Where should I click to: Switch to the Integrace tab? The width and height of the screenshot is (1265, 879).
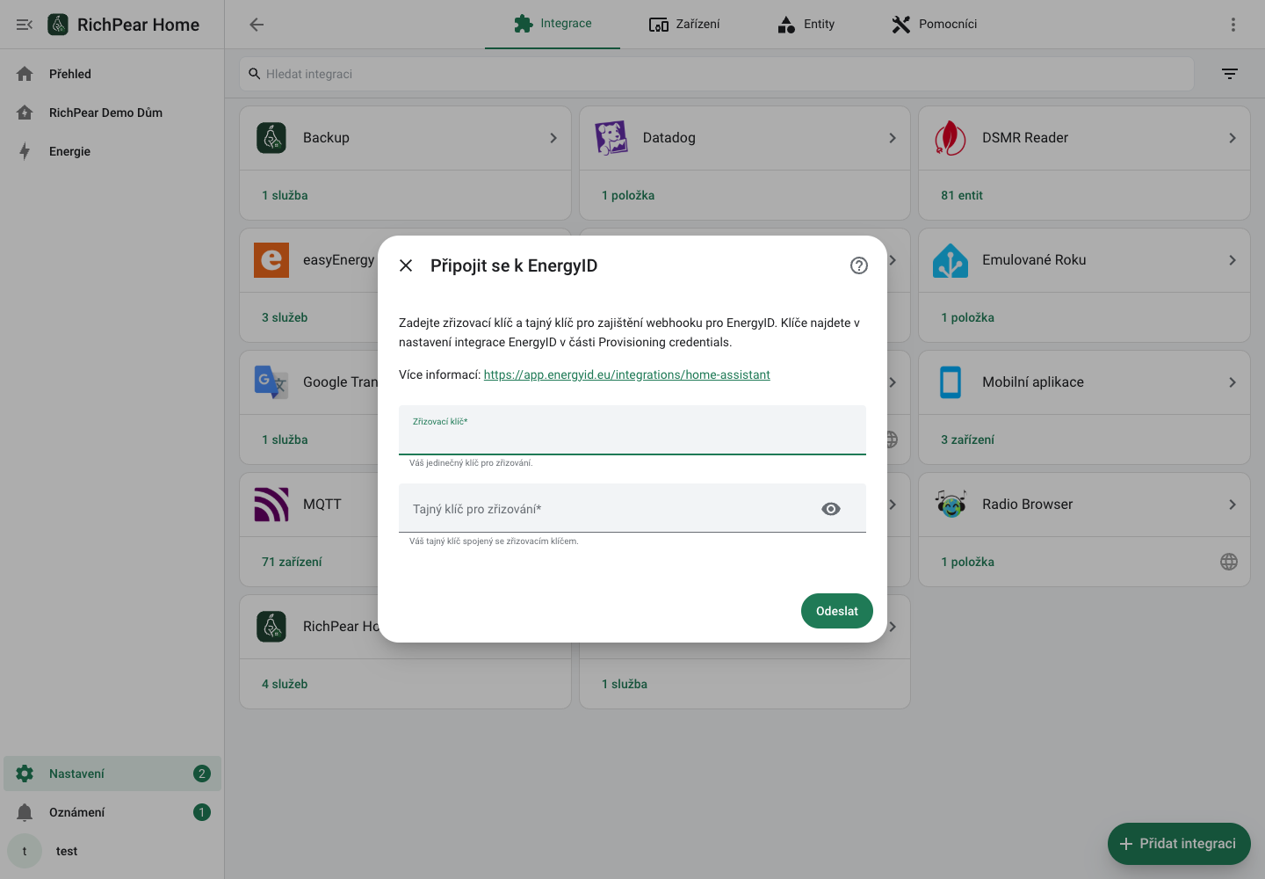(x=553, y=24)
